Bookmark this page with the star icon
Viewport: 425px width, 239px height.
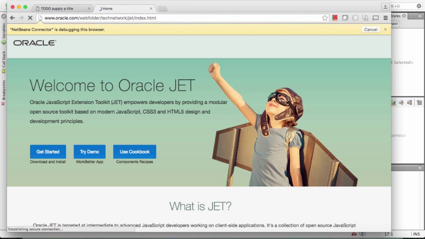tap(325, 18)
